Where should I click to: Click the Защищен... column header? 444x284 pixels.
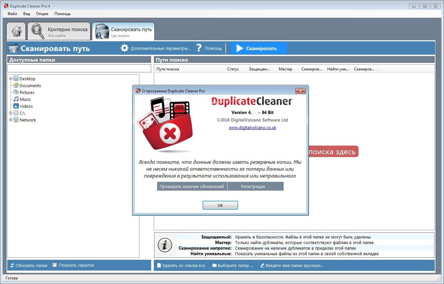point(259,69)
